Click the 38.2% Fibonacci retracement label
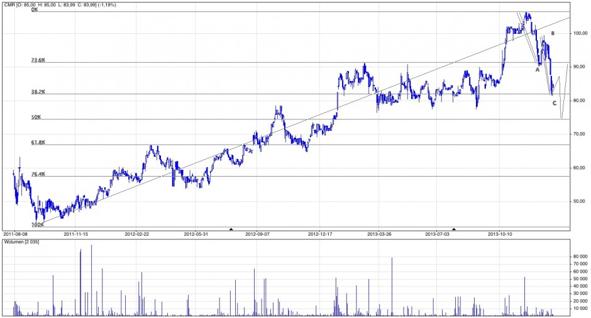 (x=38, y=91)
